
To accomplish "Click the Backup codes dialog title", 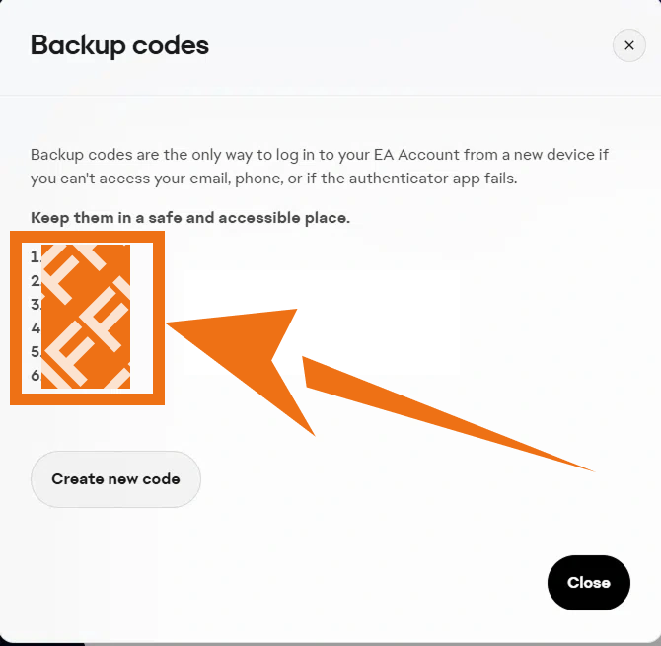I will point(119,44).
